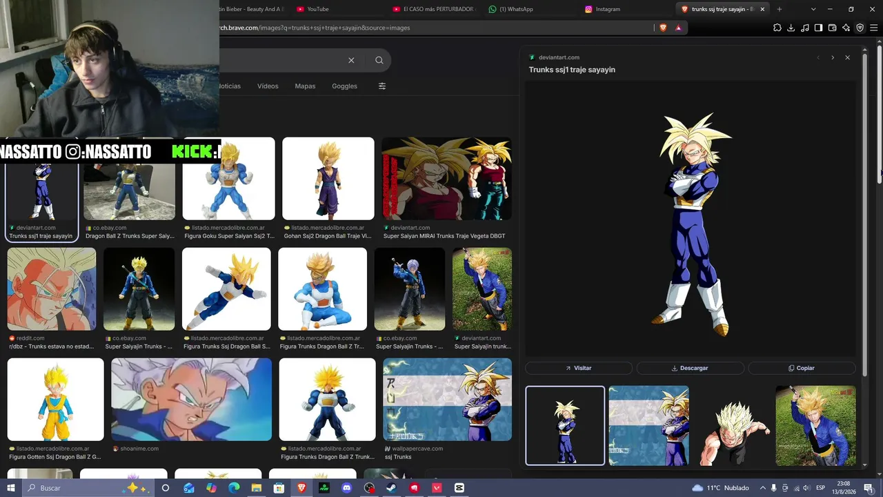
Task: Go to previous image in preview panel
Action: pyautogui.click(x=818, y=57)
